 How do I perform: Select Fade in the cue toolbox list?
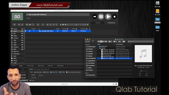17,45
